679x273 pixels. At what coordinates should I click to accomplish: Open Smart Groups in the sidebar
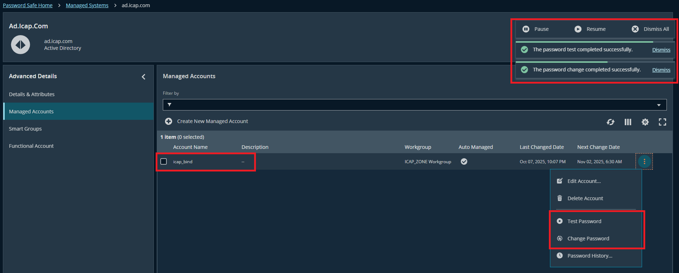(x=25, y=129)
